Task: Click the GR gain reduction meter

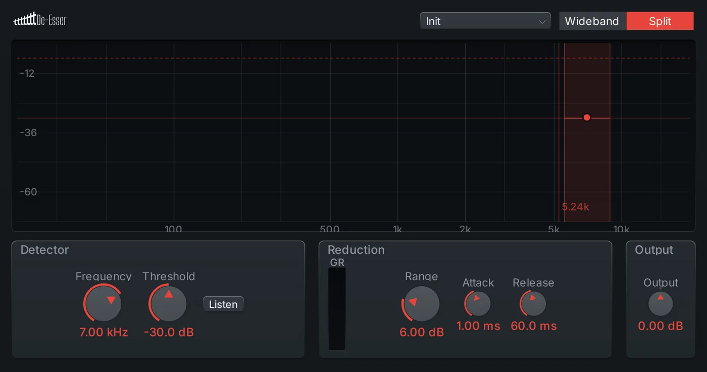Action: [x=337, y=309]
